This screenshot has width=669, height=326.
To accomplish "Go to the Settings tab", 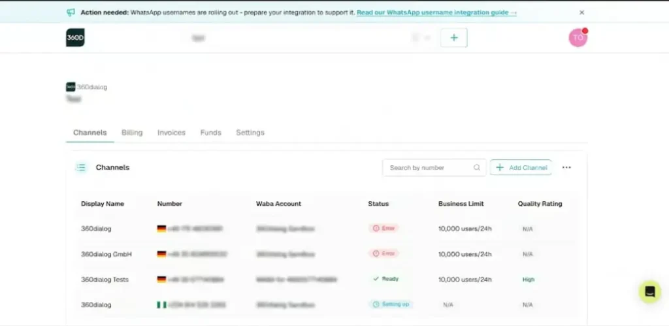I will coord(250,133).
